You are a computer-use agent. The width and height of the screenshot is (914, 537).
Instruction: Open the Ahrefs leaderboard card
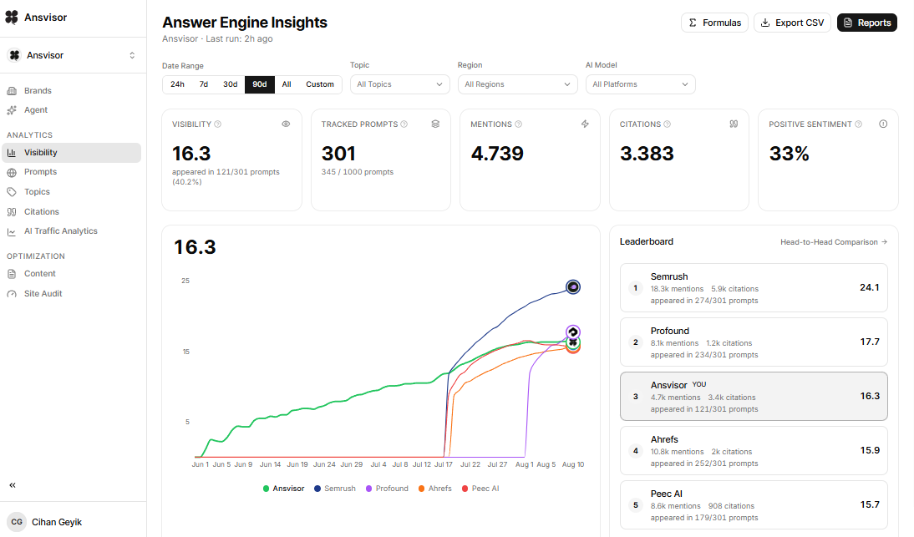(754, 451)
